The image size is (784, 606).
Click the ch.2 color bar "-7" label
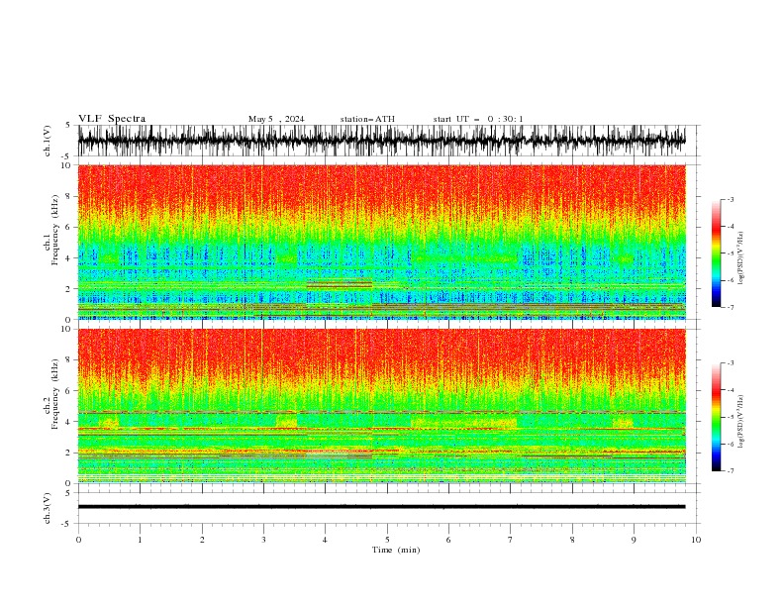pyautogui.click(x=731, y=470)
